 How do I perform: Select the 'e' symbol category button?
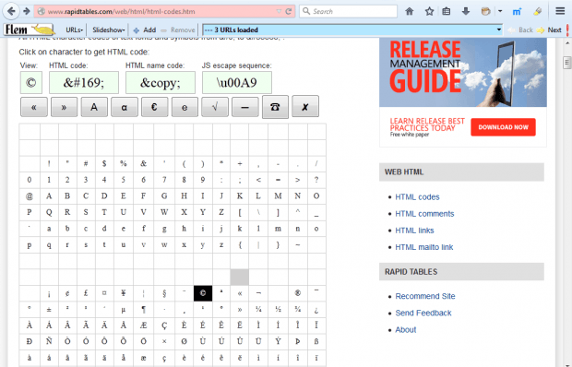click(x=185, y=107)
